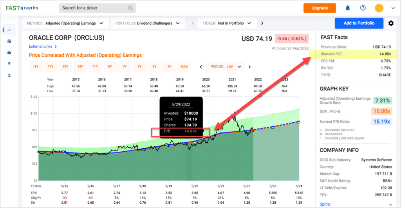Toggle Dividends Declared in graph key
This screenshot has height=208, width=401.
[x=337, y=130]
